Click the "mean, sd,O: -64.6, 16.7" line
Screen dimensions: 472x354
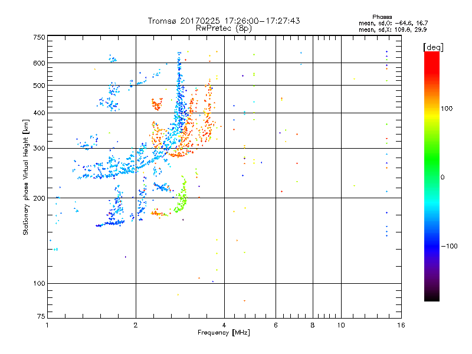393,23
